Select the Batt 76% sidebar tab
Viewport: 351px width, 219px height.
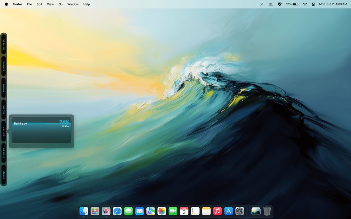point(4,131)
